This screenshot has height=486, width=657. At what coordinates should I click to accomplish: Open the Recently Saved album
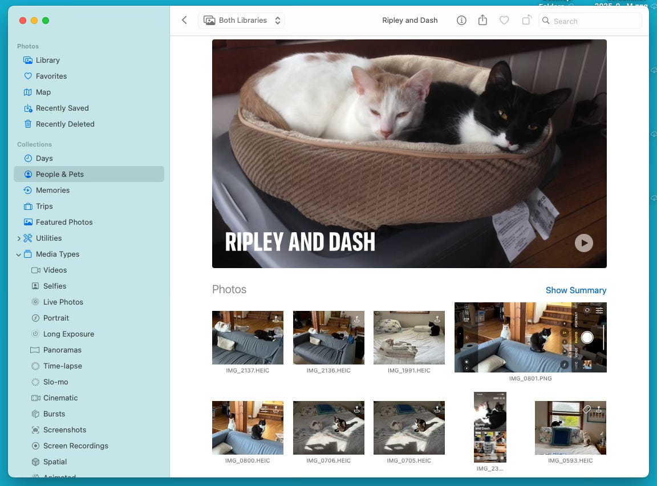point(89,108)
